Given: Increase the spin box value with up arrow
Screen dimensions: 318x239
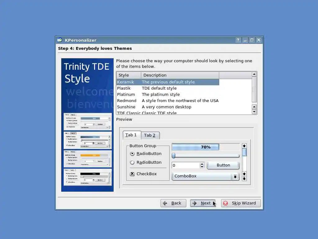Looking at the screenshot, I should pyautogui.click(x=202, y=164).
